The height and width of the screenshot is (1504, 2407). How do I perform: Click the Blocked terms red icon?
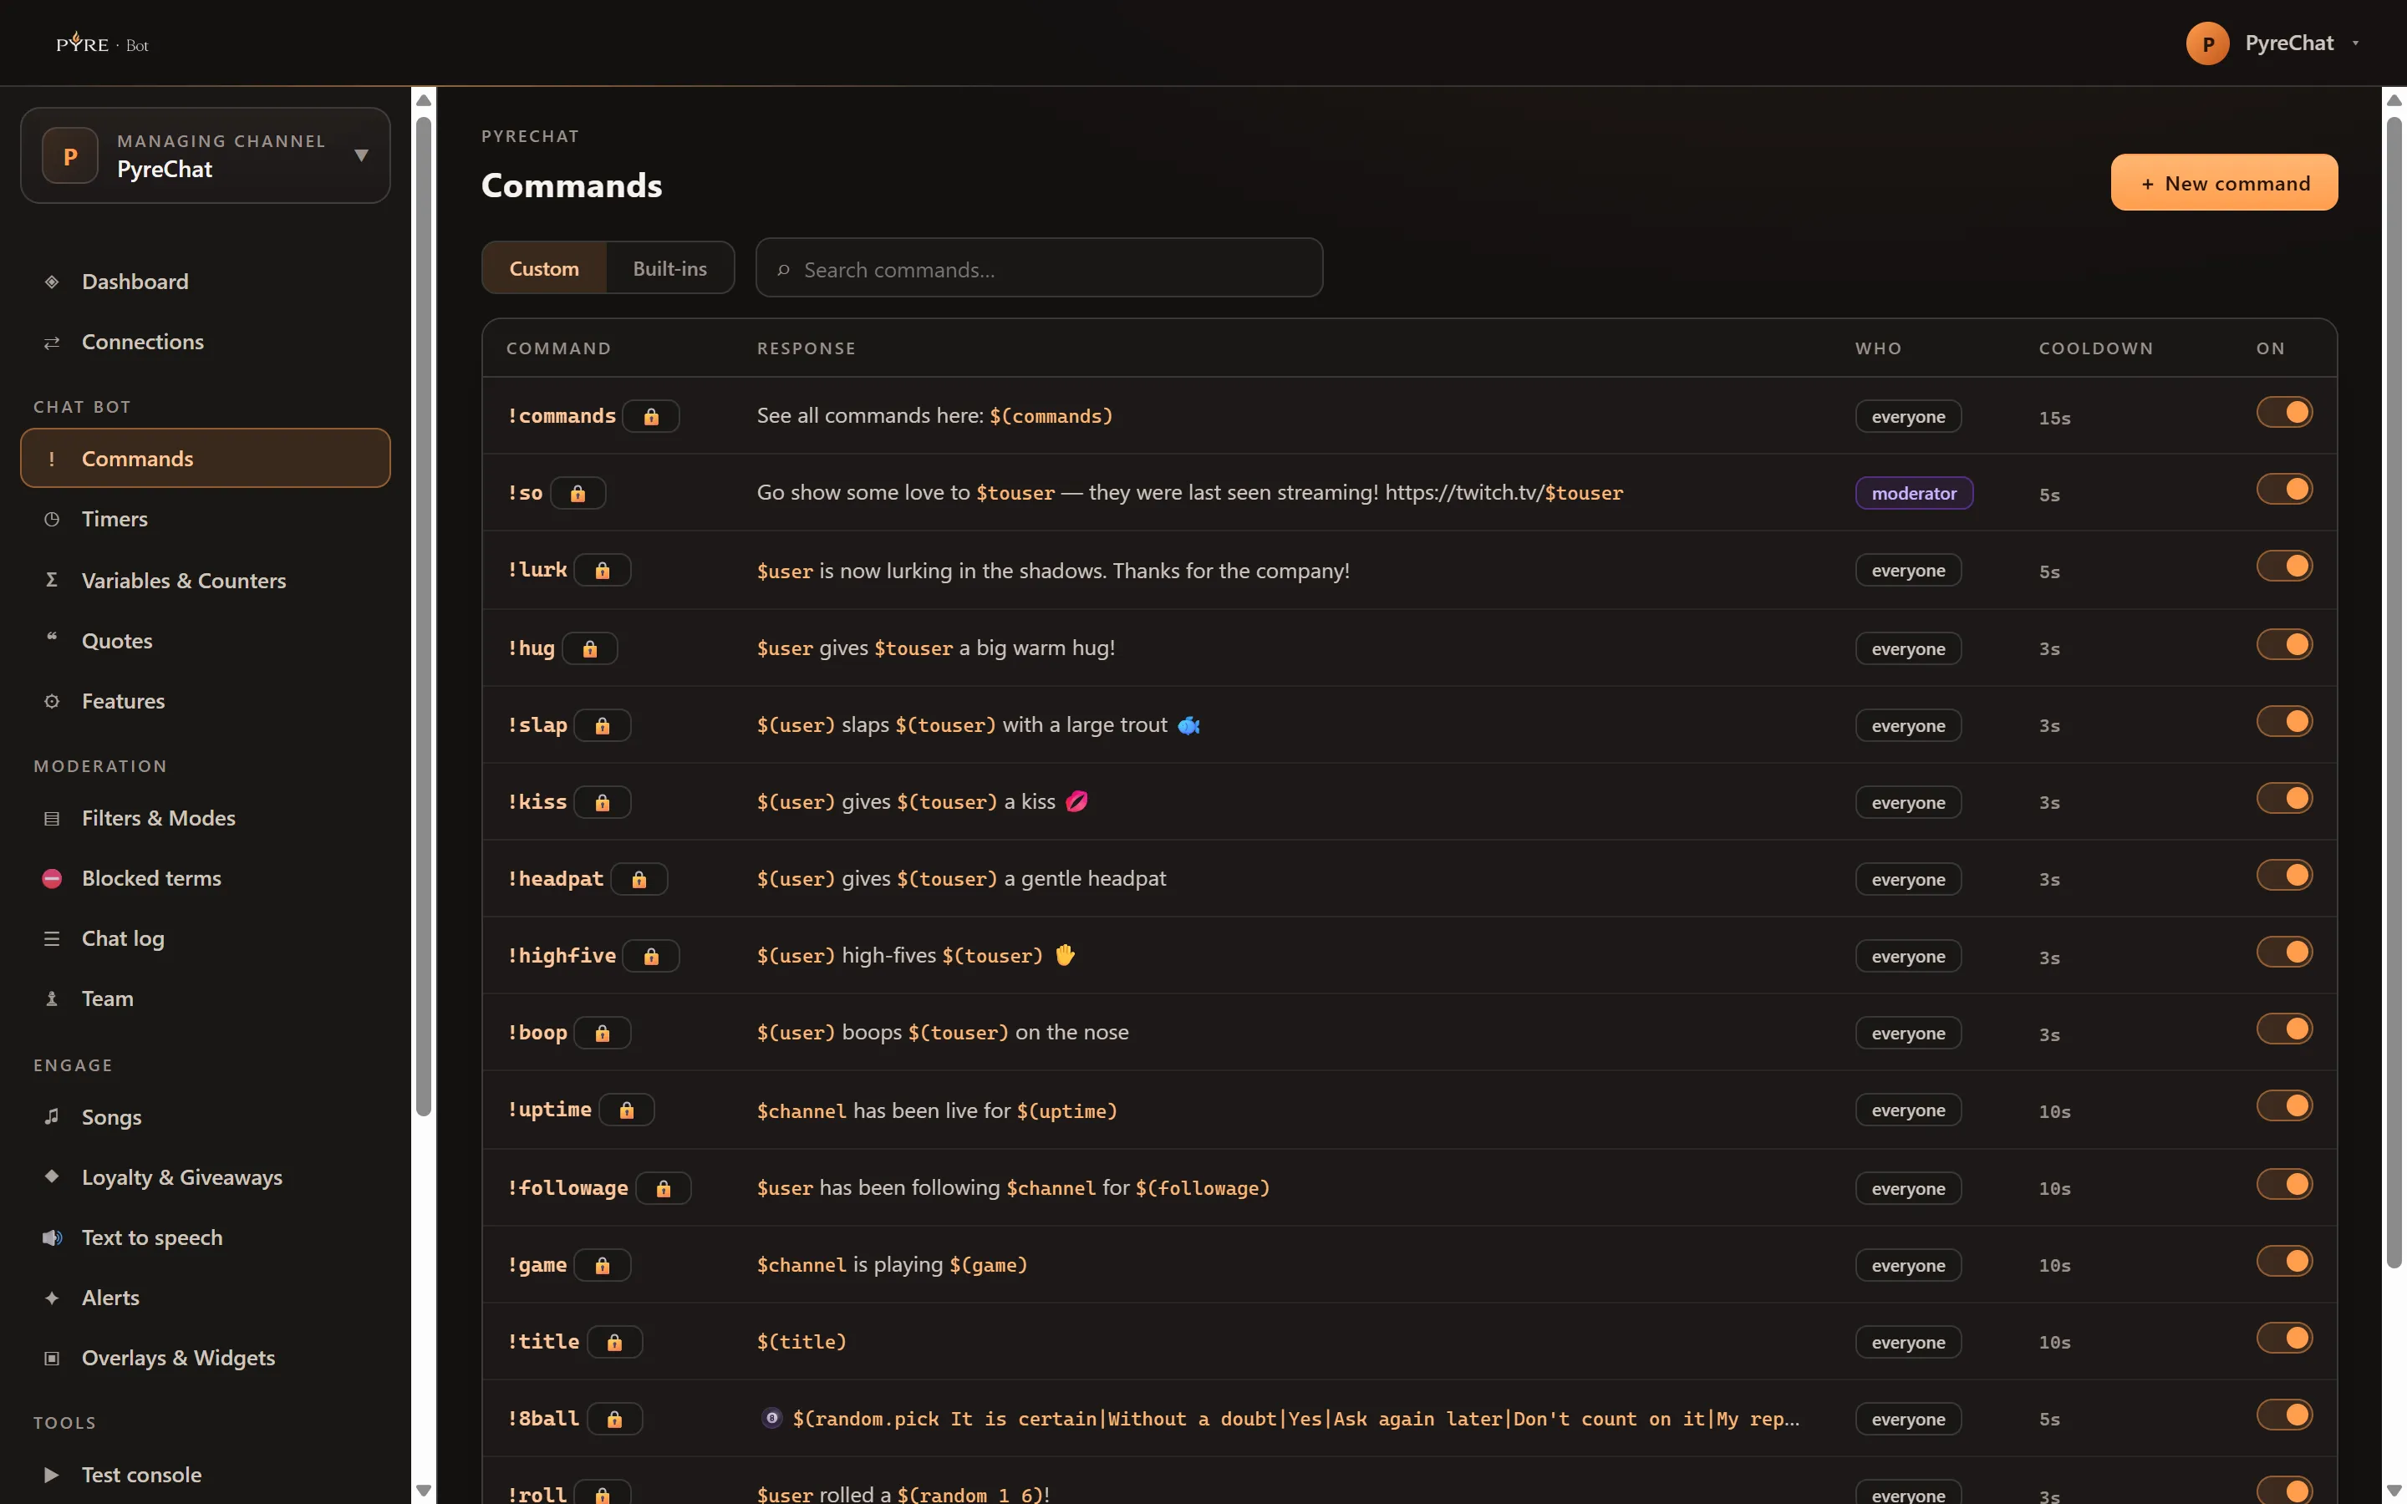click(x=52, y=878)
